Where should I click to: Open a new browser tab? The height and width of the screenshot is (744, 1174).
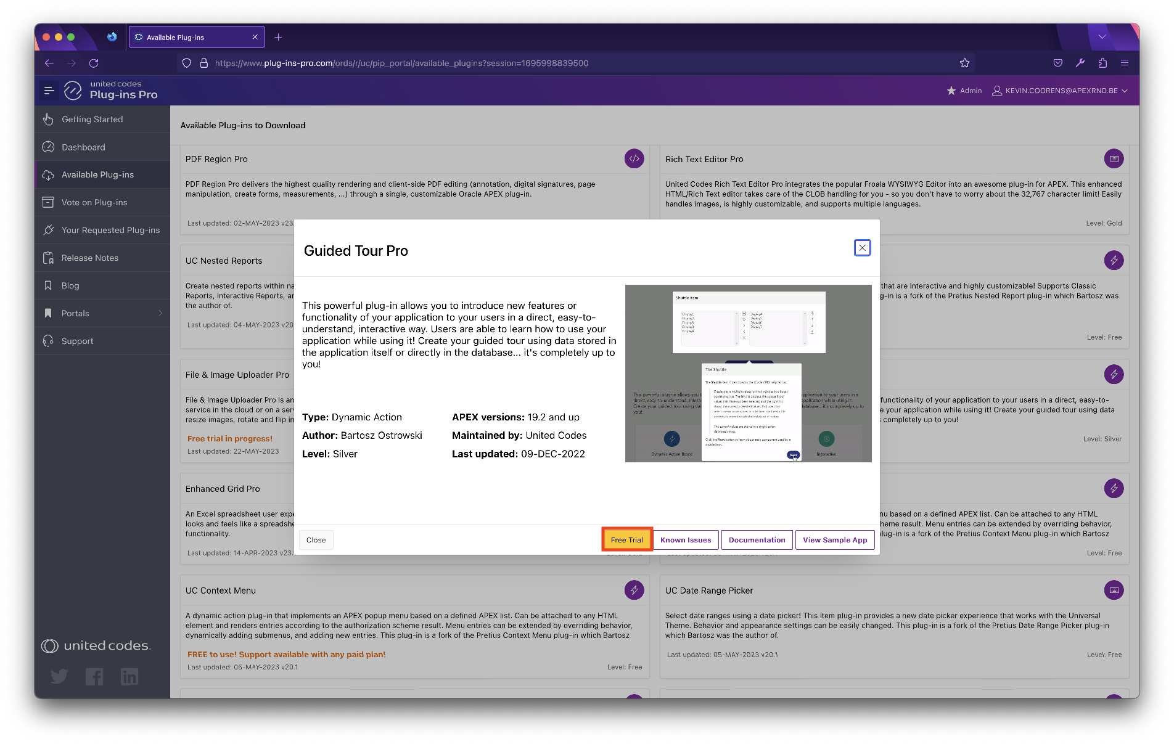(x=278, y=37)
